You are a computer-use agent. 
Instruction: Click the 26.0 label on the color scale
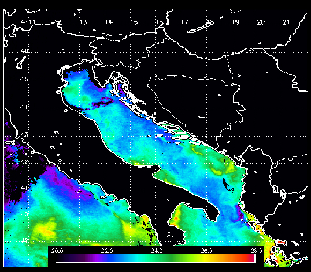(x=206, y=251)
